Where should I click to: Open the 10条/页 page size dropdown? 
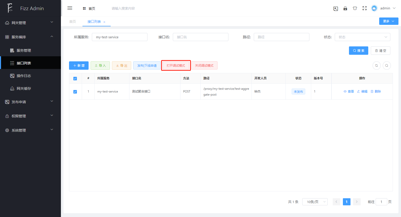click(315, 202)
